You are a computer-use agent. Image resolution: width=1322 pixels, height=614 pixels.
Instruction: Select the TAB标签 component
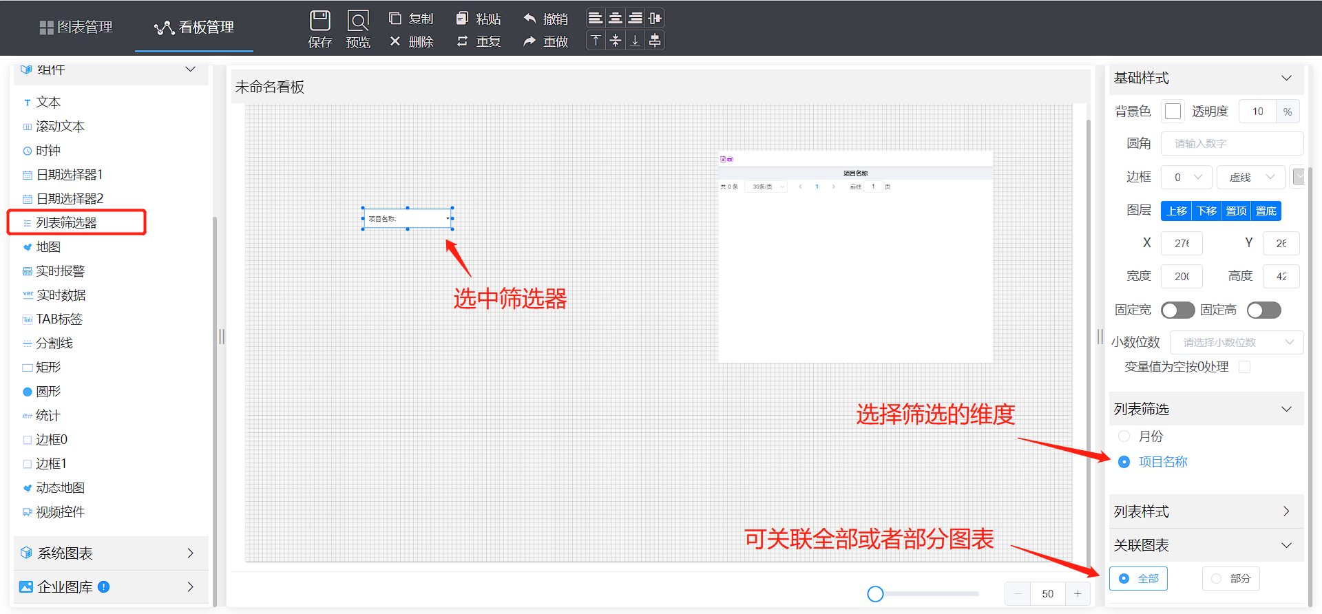[52, 319]
